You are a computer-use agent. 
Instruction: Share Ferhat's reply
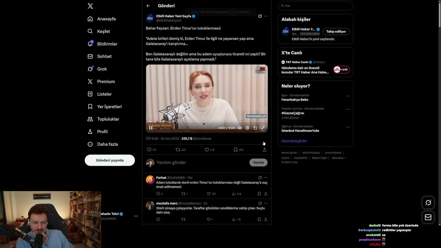pos(266,194)
